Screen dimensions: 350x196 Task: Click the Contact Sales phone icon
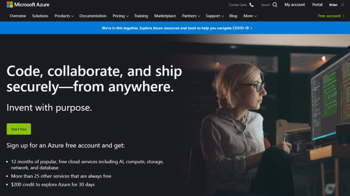pos(251,5)
